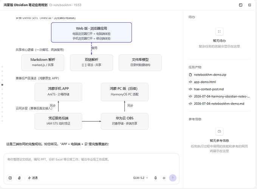Image resolution: width=257 pixels, height=189 pixels.
Task: Click the notebookhm folder label in header
Action: (x=62, y=5)
